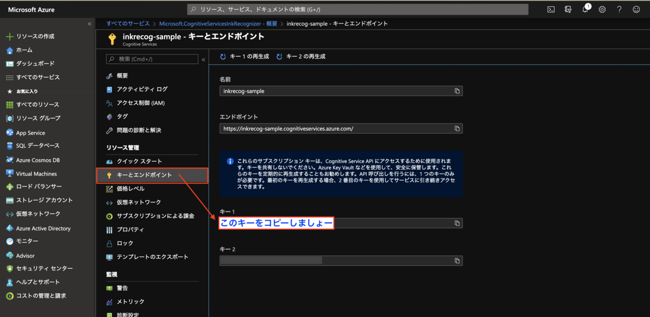The image size is (650, 317).
Task: Click the キー 2 の再生成 refresh icon
Action: pyautogui.click(x=279, y=56)
